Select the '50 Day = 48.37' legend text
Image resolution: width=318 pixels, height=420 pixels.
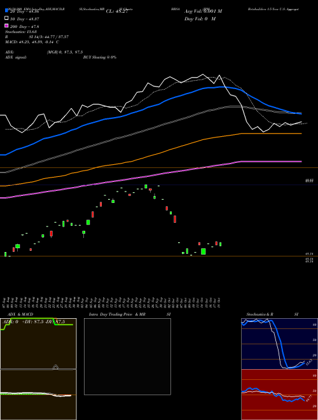coord(25,19)
